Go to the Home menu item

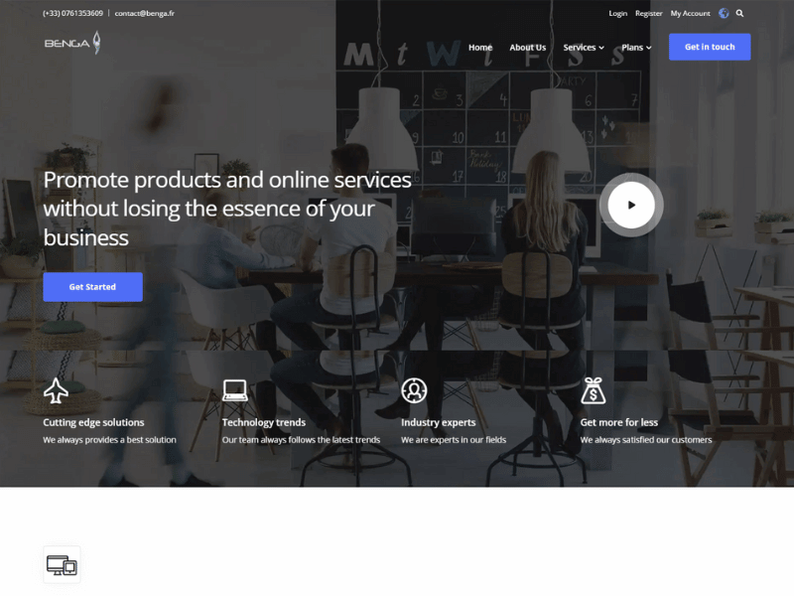pyautogui.click(x=480, y=47)
